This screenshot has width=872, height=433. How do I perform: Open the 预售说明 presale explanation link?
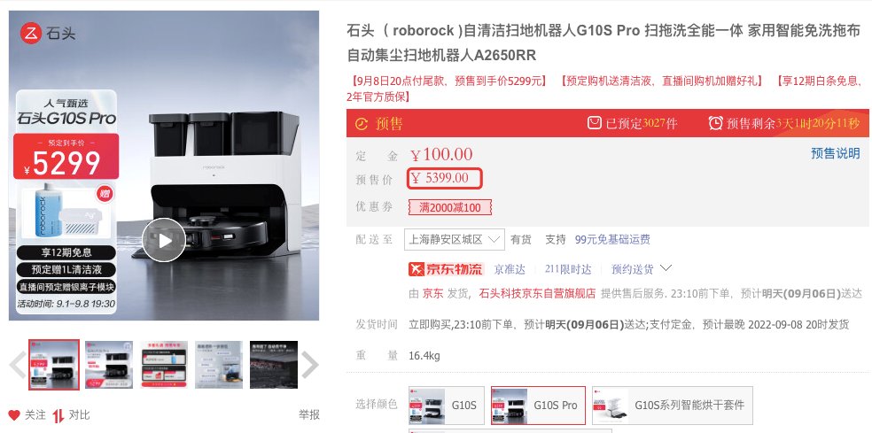click(x=836, y=153)
